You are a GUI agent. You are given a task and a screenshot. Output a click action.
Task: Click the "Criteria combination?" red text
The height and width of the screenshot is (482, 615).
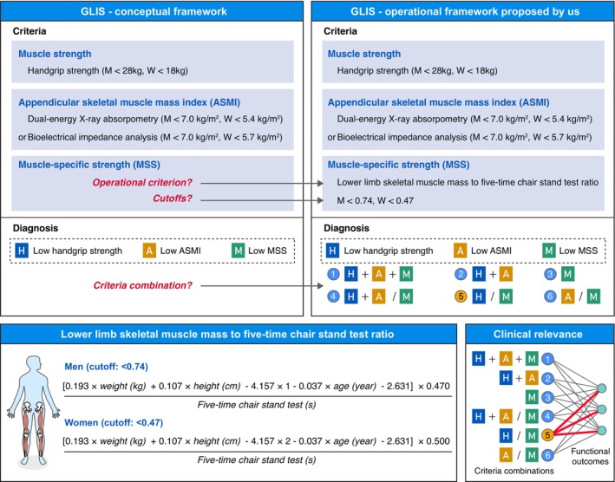tap(143, 285)
